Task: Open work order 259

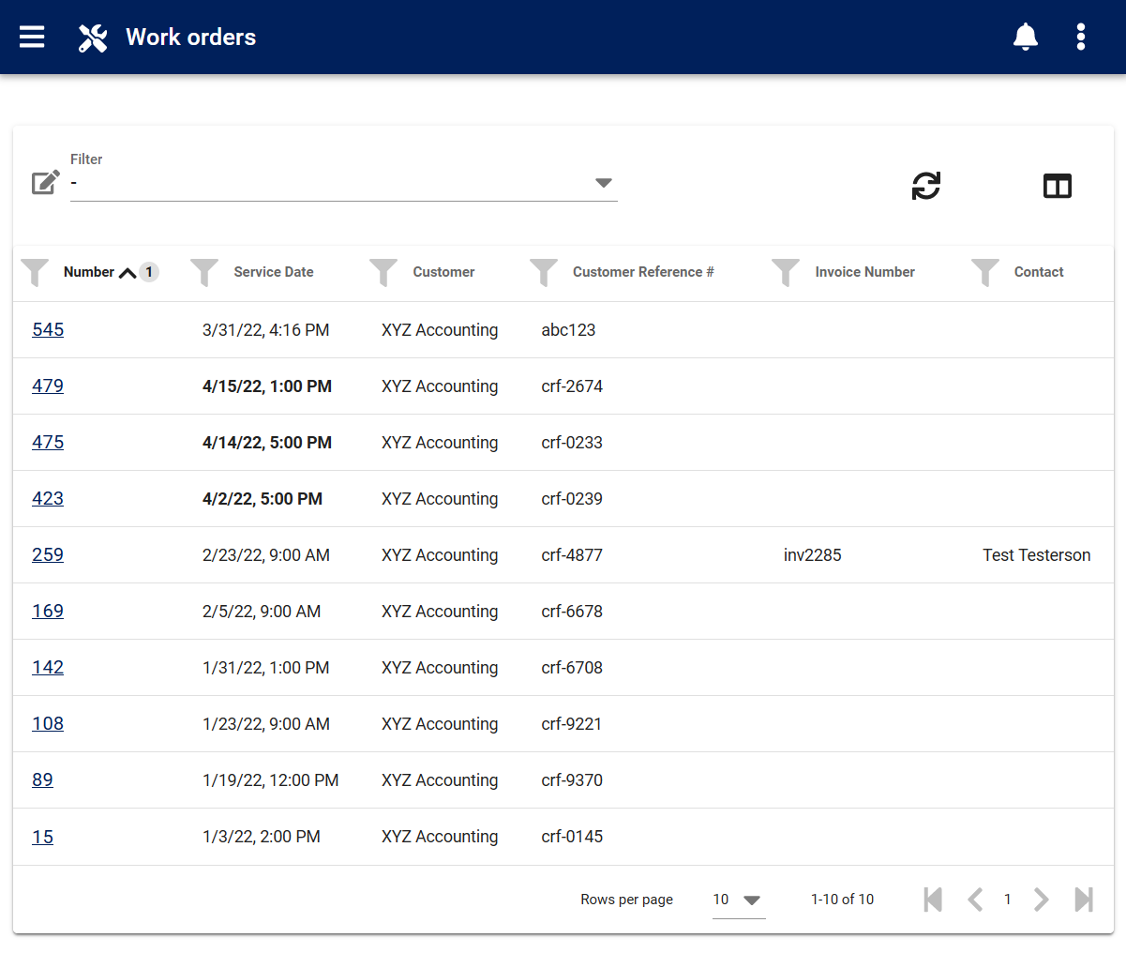Action: click(x=48, y=554)
